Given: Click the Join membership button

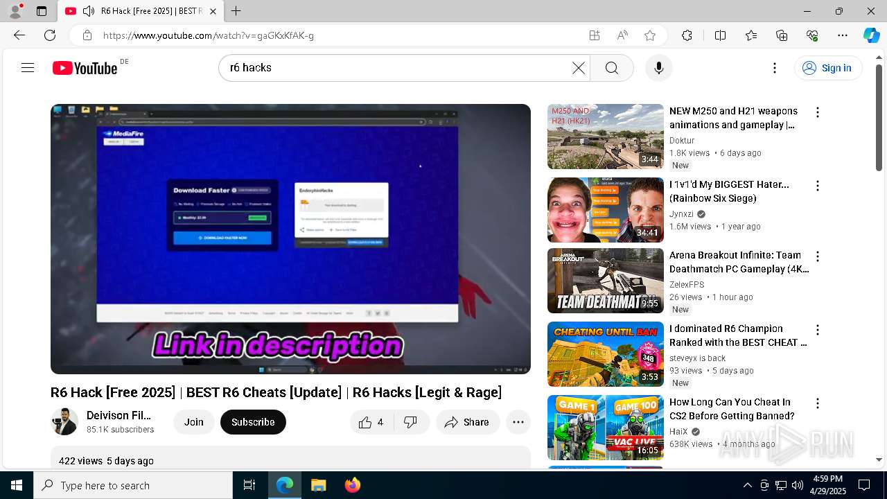Looking at the screenshot, I should coord(194,422).
